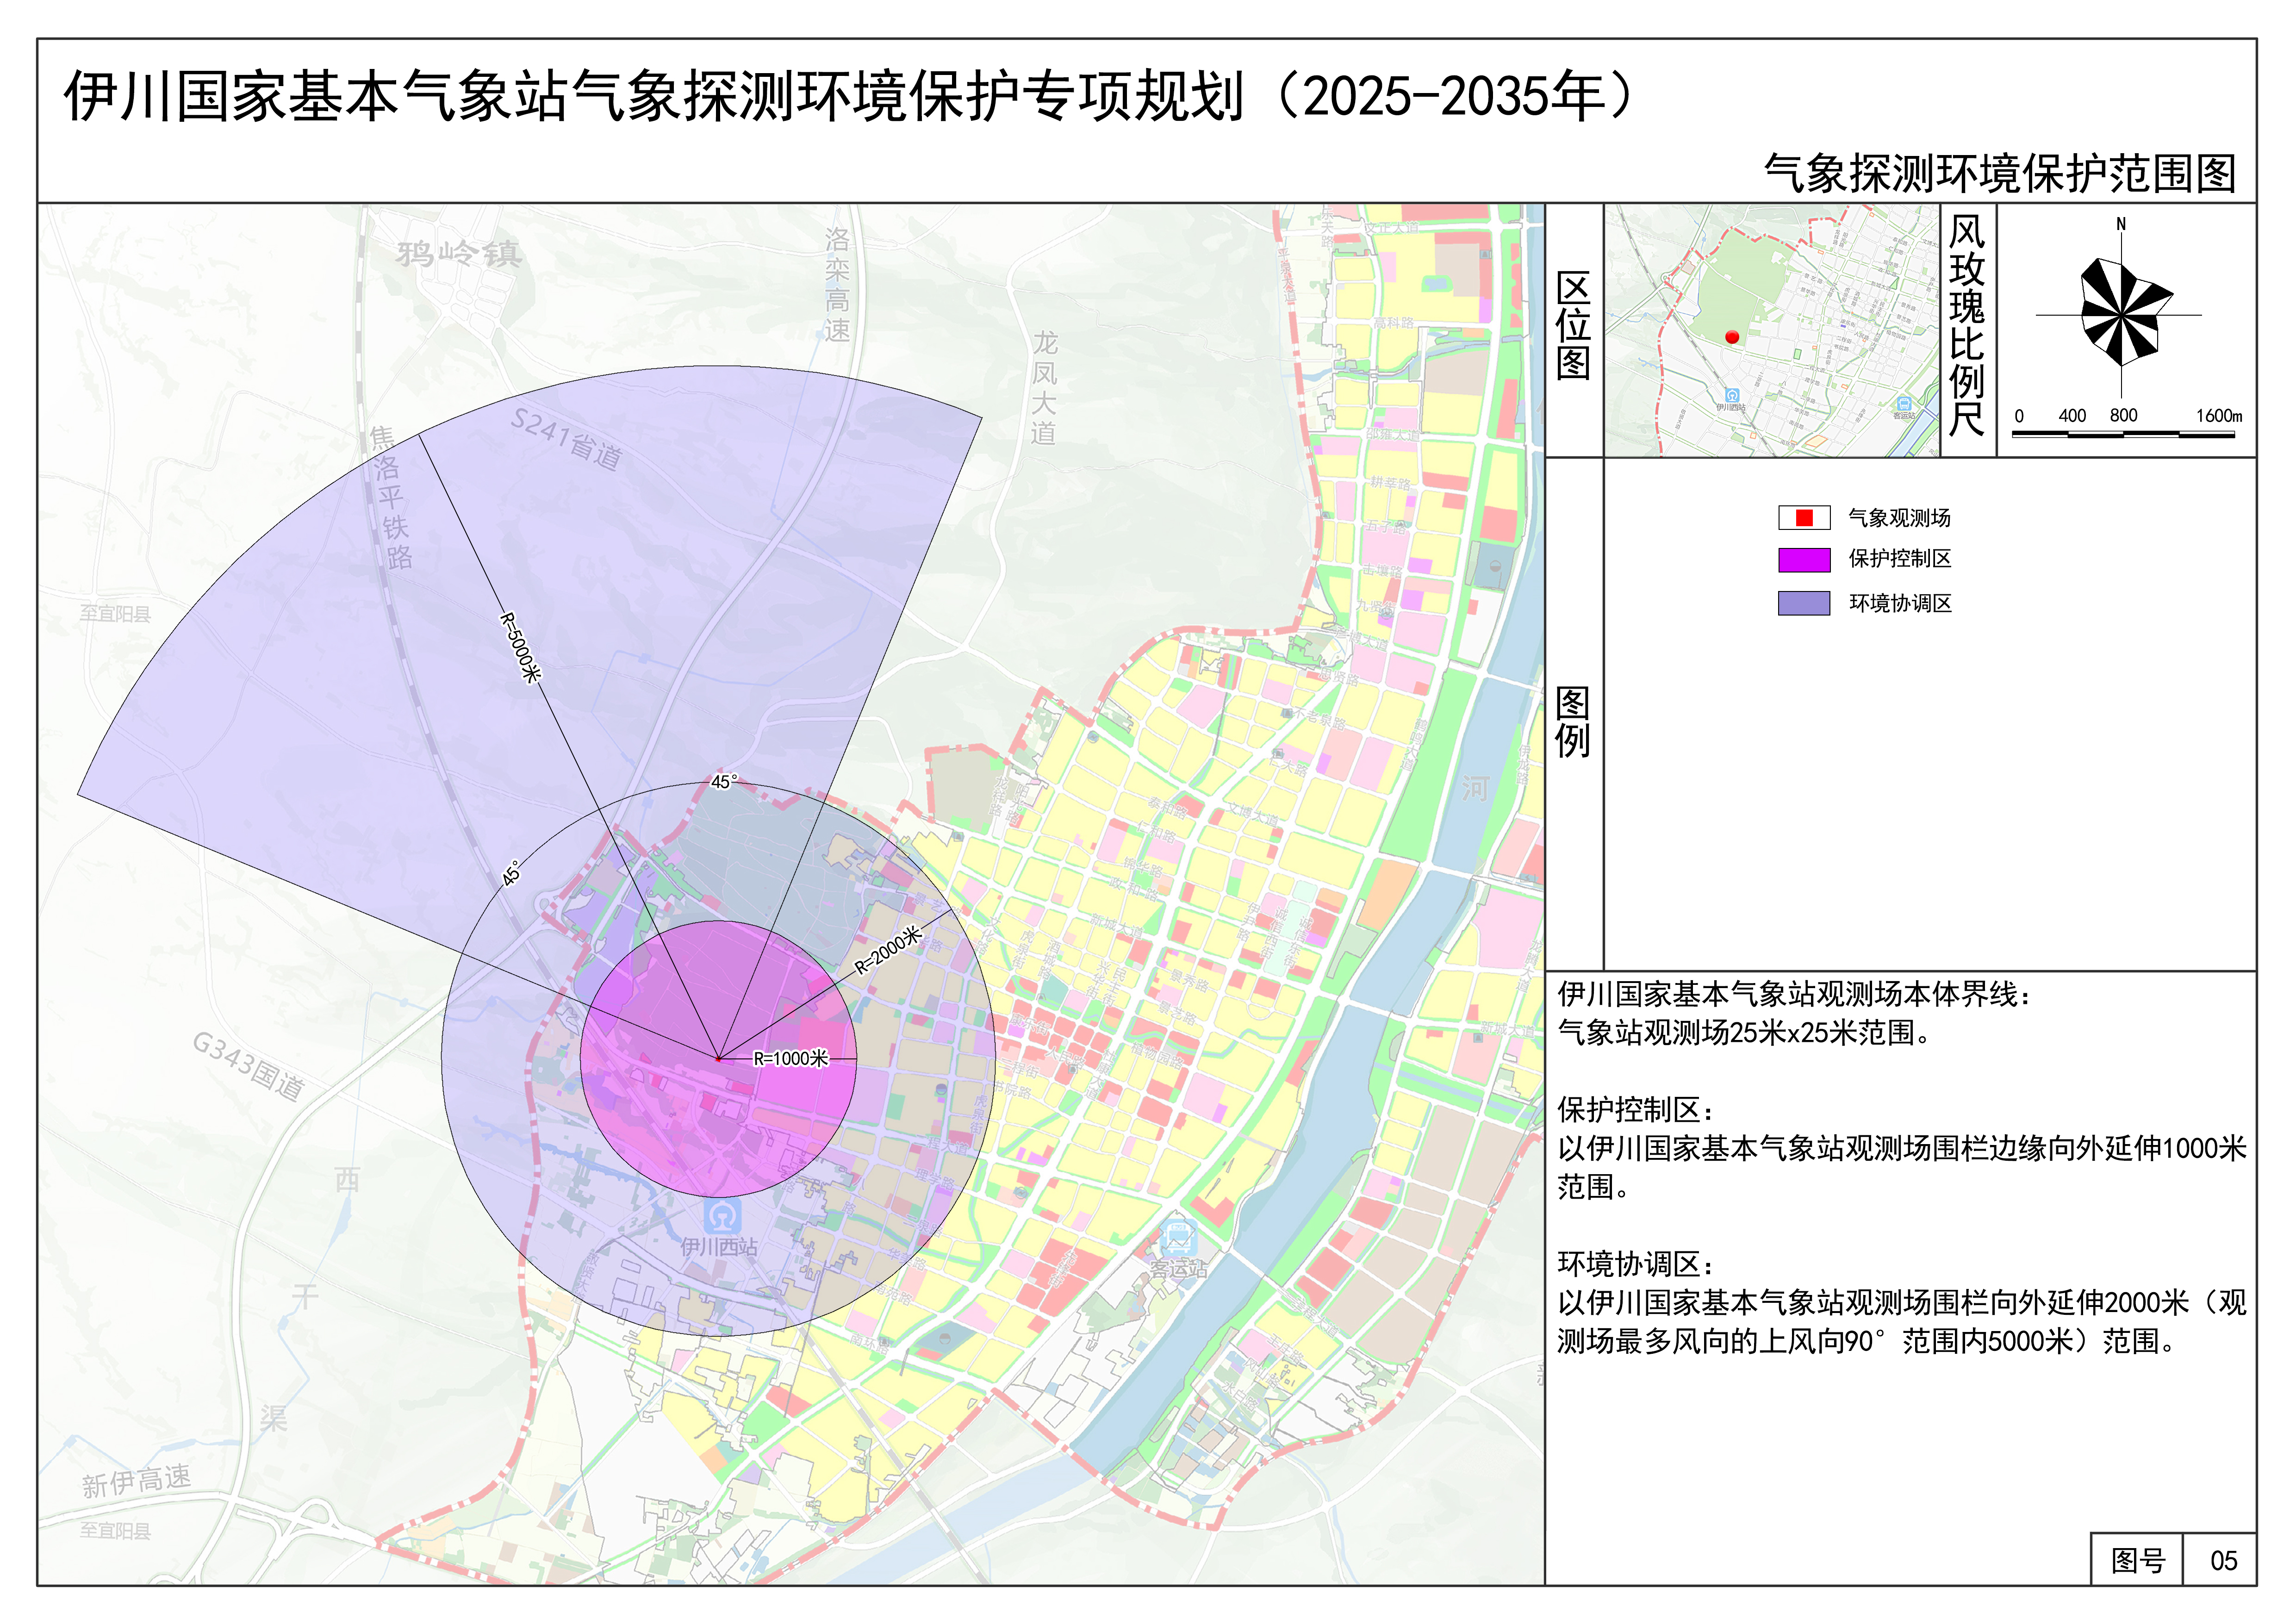Click the 新伊高速 expressway label

[136, 1480]
